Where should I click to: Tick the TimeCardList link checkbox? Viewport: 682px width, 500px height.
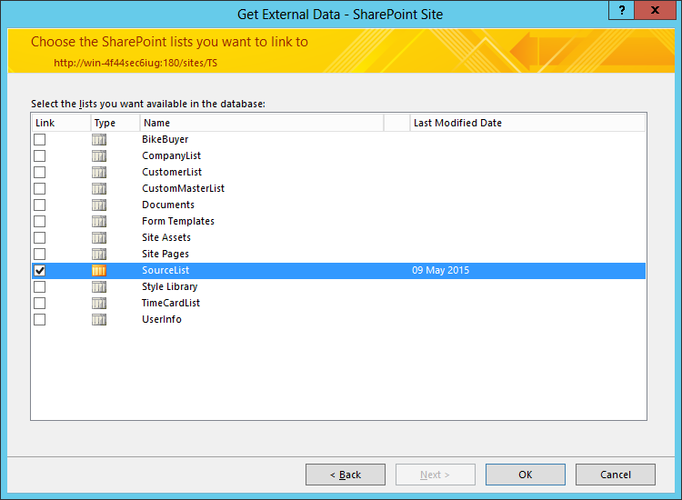(x=40, y=303)
